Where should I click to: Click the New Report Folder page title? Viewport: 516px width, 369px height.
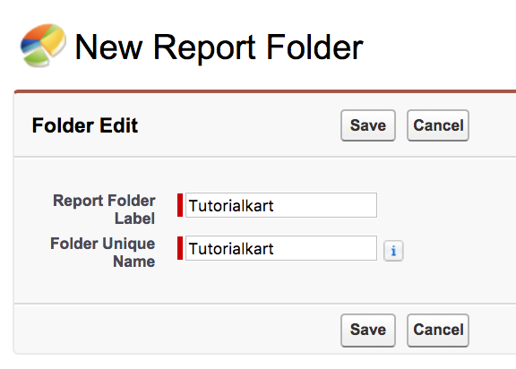[x=219, y=47]
